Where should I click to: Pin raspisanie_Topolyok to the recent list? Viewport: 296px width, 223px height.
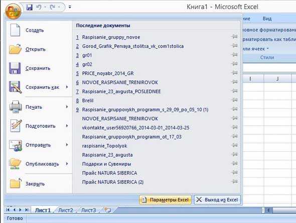point(234,145)
